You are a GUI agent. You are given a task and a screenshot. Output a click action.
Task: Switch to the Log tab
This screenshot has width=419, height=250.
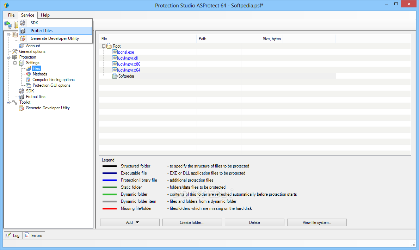pos(13,235)
